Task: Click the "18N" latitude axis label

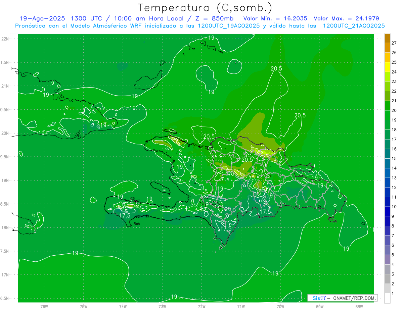Action: coord(5,228)
